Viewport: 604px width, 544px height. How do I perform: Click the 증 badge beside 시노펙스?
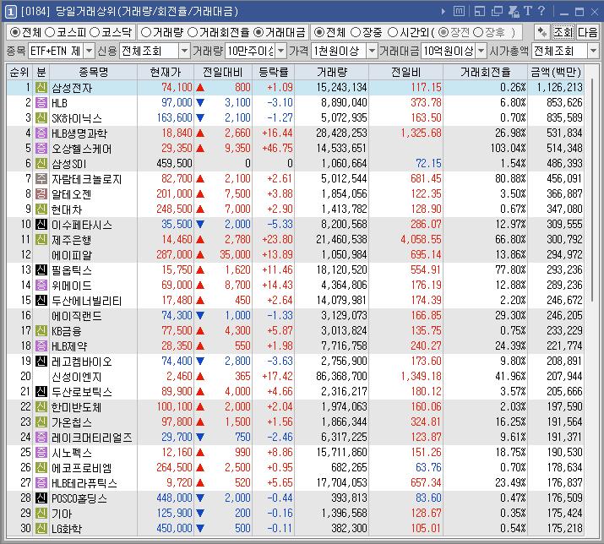coord(41,452)
